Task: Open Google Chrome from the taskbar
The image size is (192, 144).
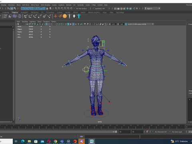Action: [x=56, y=141]
